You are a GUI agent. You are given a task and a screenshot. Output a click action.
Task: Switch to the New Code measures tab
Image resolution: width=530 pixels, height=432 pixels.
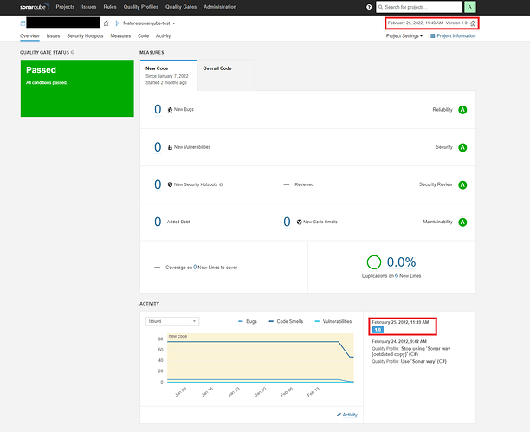(x=169, y=75)
